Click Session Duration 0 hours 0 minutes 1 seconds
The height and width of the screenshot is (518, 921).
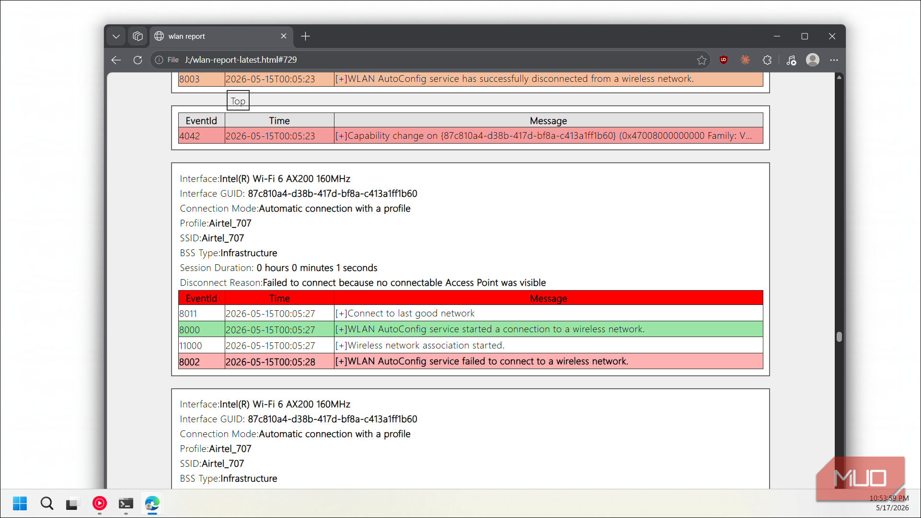click(x=278, y=268)
